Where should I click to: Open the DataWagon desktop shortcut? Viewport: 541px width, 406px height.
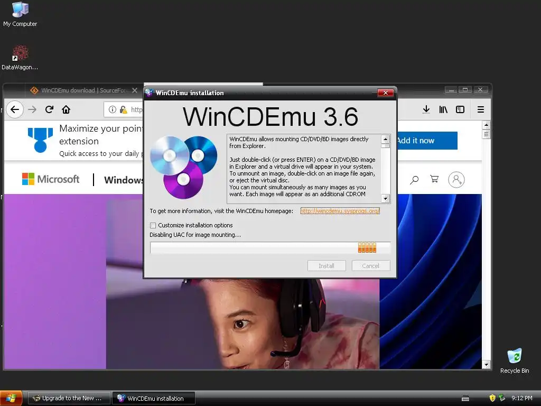point(20,58)
